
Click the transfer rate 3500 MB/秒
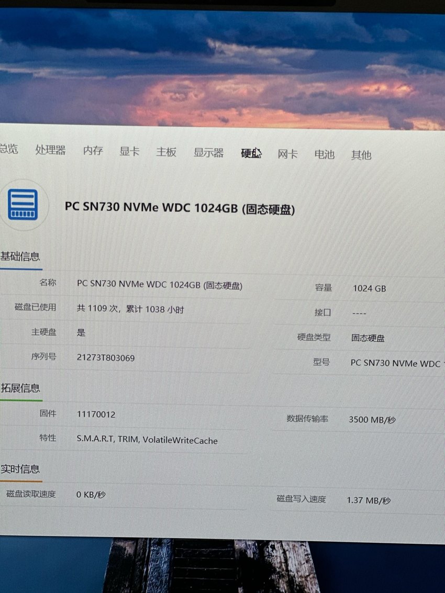coord(372,419)
